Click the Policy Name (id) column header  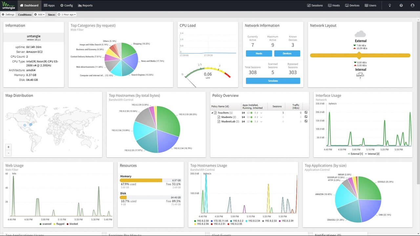tap(226, 107)
